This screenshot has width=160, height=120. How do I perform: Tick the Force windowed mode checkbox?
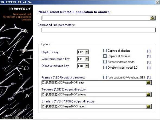point(105,62)
